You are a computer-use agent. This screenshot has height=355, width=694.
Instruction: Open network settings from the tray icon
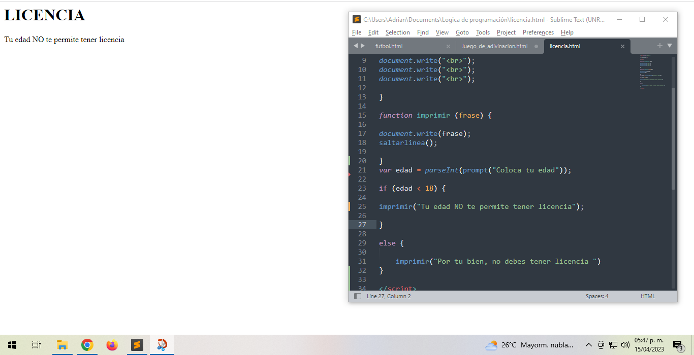point(613,345)
